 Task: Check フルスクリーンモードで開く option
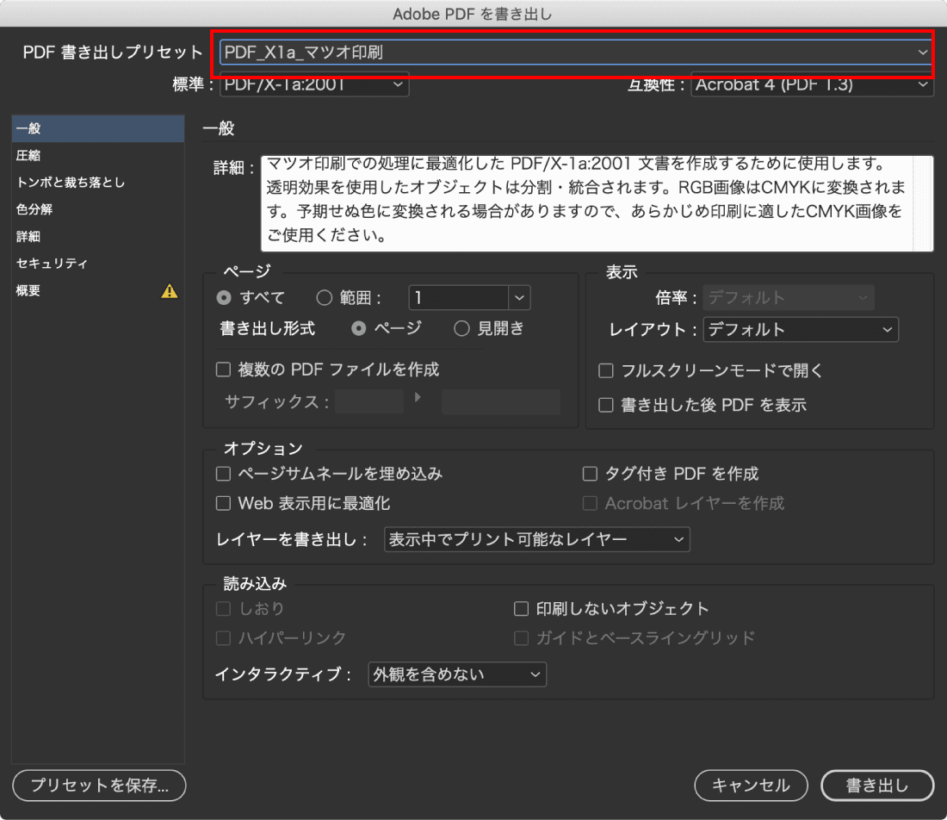[x=606, y=370]
